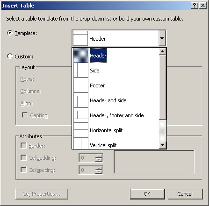This screenshot has height=206, width=209.
Task: Toggle the Border checkbox
Action: coord(23,146)
